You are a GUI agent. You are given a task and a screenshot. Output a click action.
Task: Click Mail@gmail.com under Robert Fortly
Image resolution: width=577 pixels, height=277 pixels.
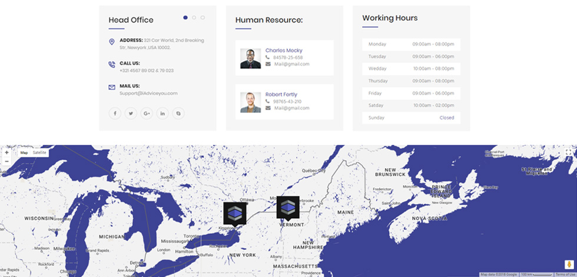click(x=292, y=108)
